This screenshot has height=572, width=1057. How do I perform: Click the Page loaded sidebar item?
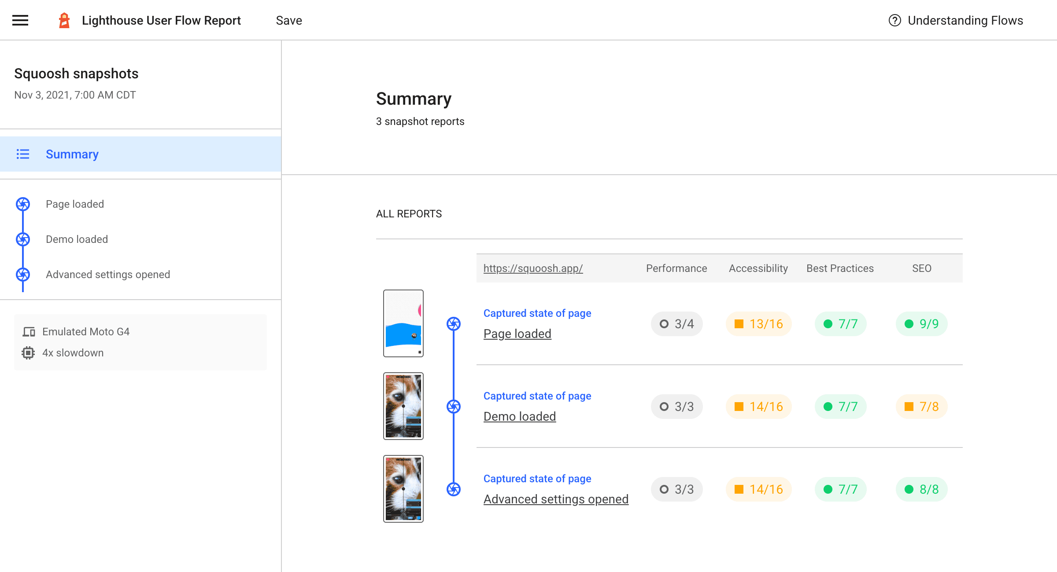click(x=74, y=204)
